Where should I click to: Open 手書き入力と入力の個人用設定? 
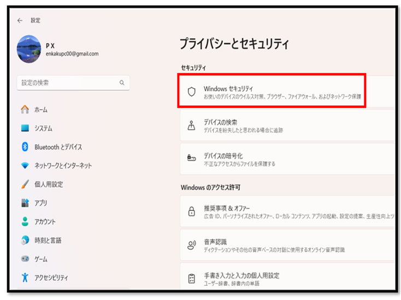(x=288, y=277)
